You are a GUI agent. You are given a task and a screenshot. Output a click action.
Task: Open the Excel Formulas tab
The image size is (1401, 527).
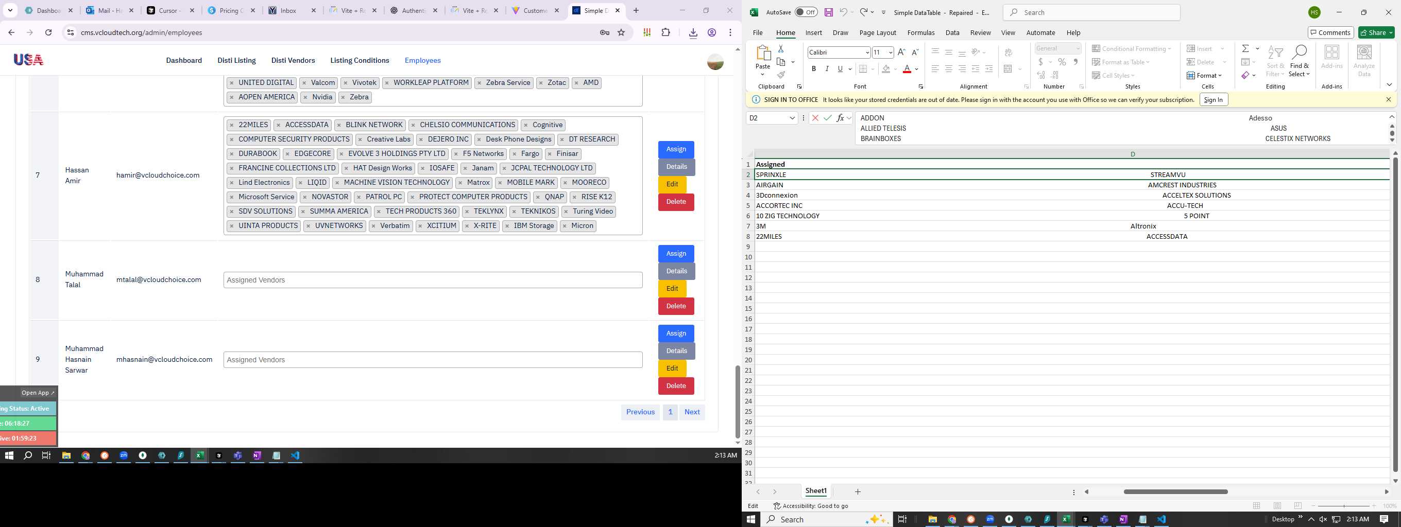tap(920, 32)
